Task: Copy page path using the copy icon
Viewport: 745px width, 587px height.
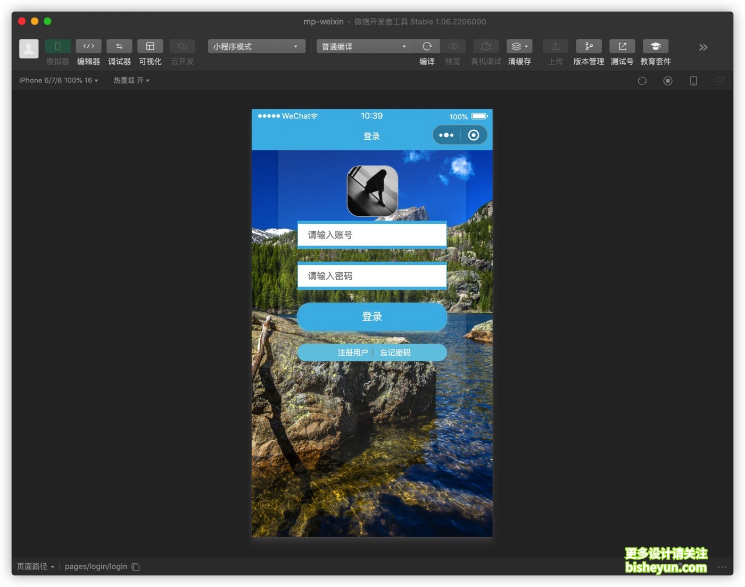Action: tap(136, 567)
